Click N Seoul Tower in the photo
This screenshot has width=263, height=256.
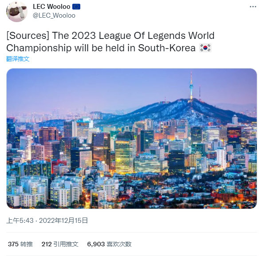point(191,86)
